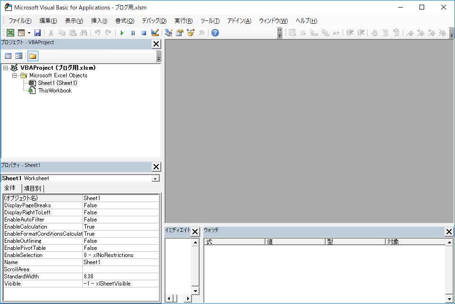Viewport: 455px width, 304px height.
Task: Toggle Design Mode icon
Action: tap(155, 33)
